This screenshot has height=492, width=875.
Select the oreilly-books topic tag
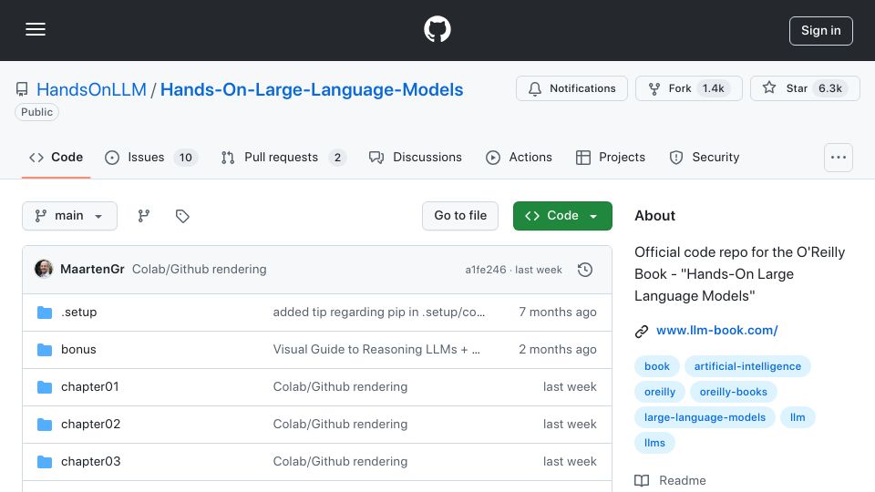(733, 392)
